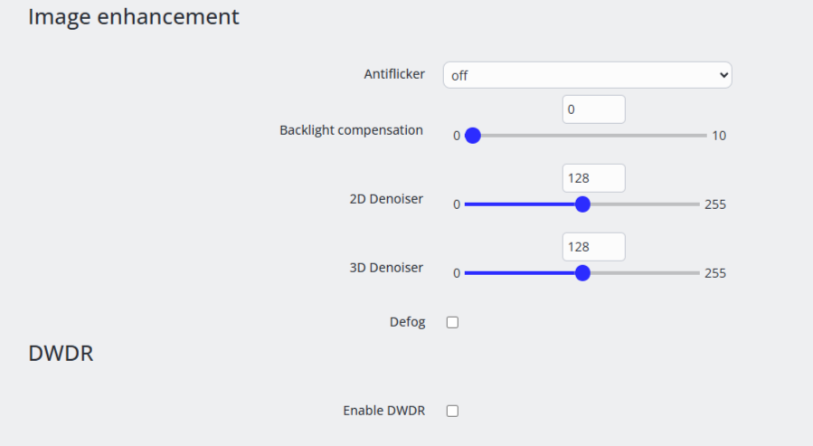Click the Antiflicker label

tap(394, 74)
